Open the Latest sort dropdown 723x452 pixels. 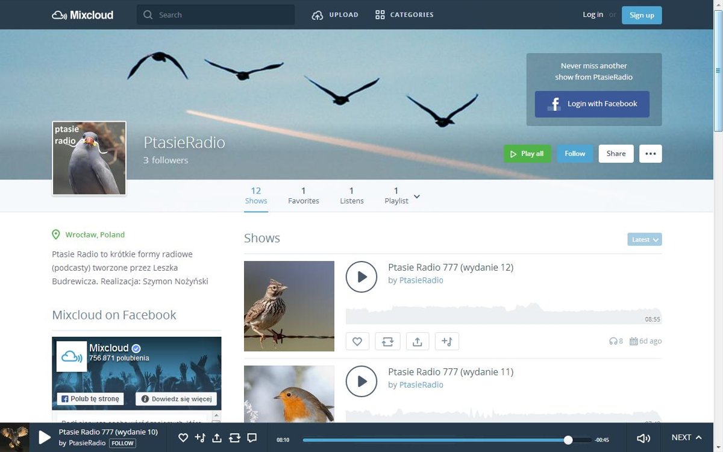[644, 239]
